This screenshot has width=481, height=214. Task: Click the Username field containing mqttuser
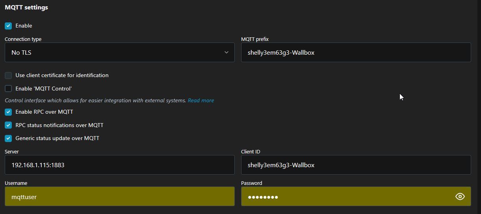pyautogui.click(x=119, y=197)
